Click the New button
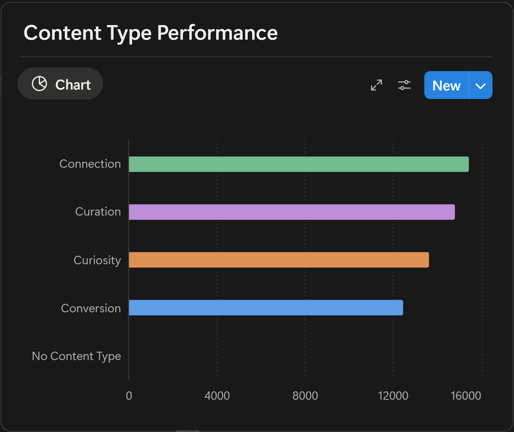 pyautogui.click(x=446, y=85)
